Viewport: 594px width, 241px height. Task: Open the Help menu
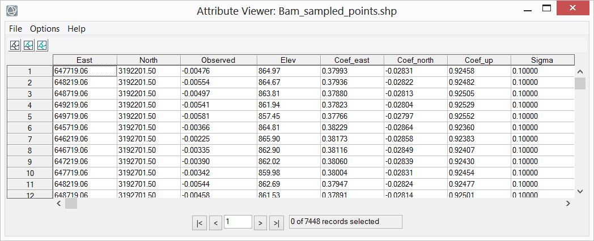(x=77, y=28)
